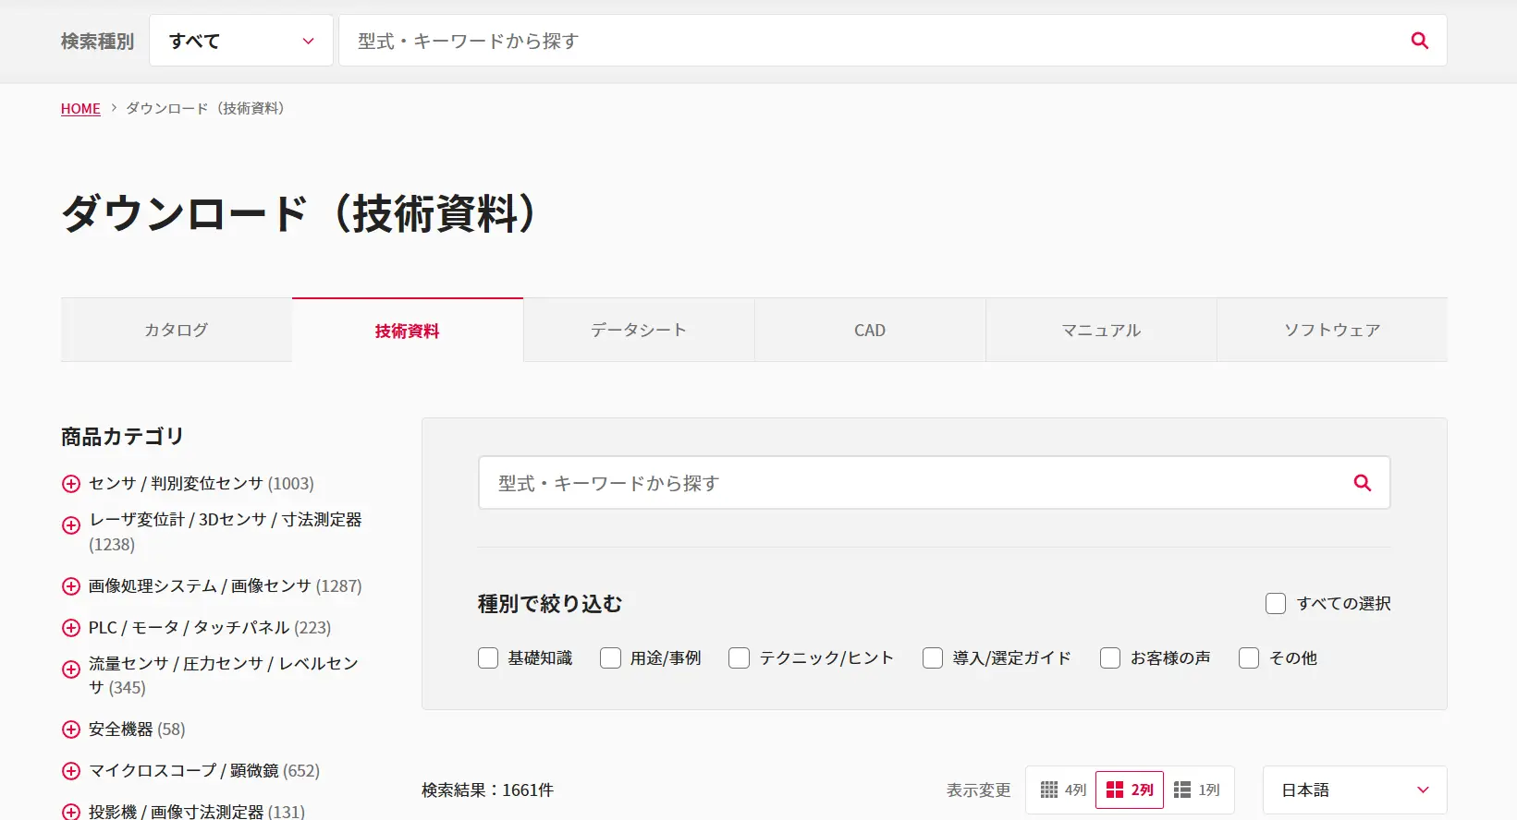Screen dimensions: 1517x820
Task: Open the ソフトウェア tab
Action: coord(1332,330)
